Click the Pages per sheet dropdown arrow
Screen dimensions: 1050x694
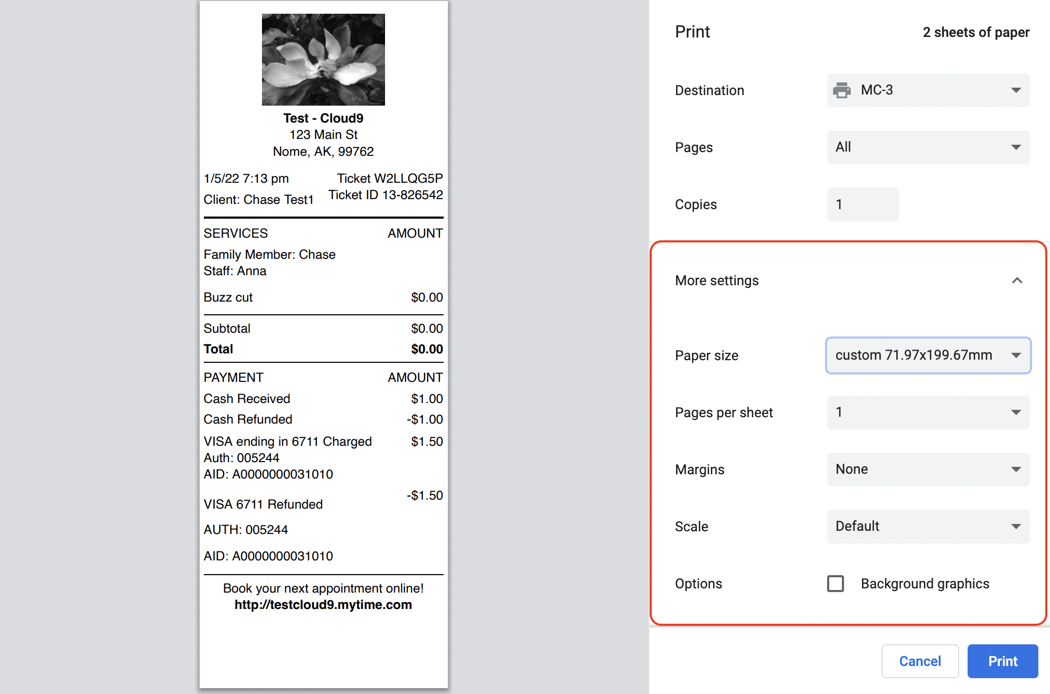[x=1016, y=412]
